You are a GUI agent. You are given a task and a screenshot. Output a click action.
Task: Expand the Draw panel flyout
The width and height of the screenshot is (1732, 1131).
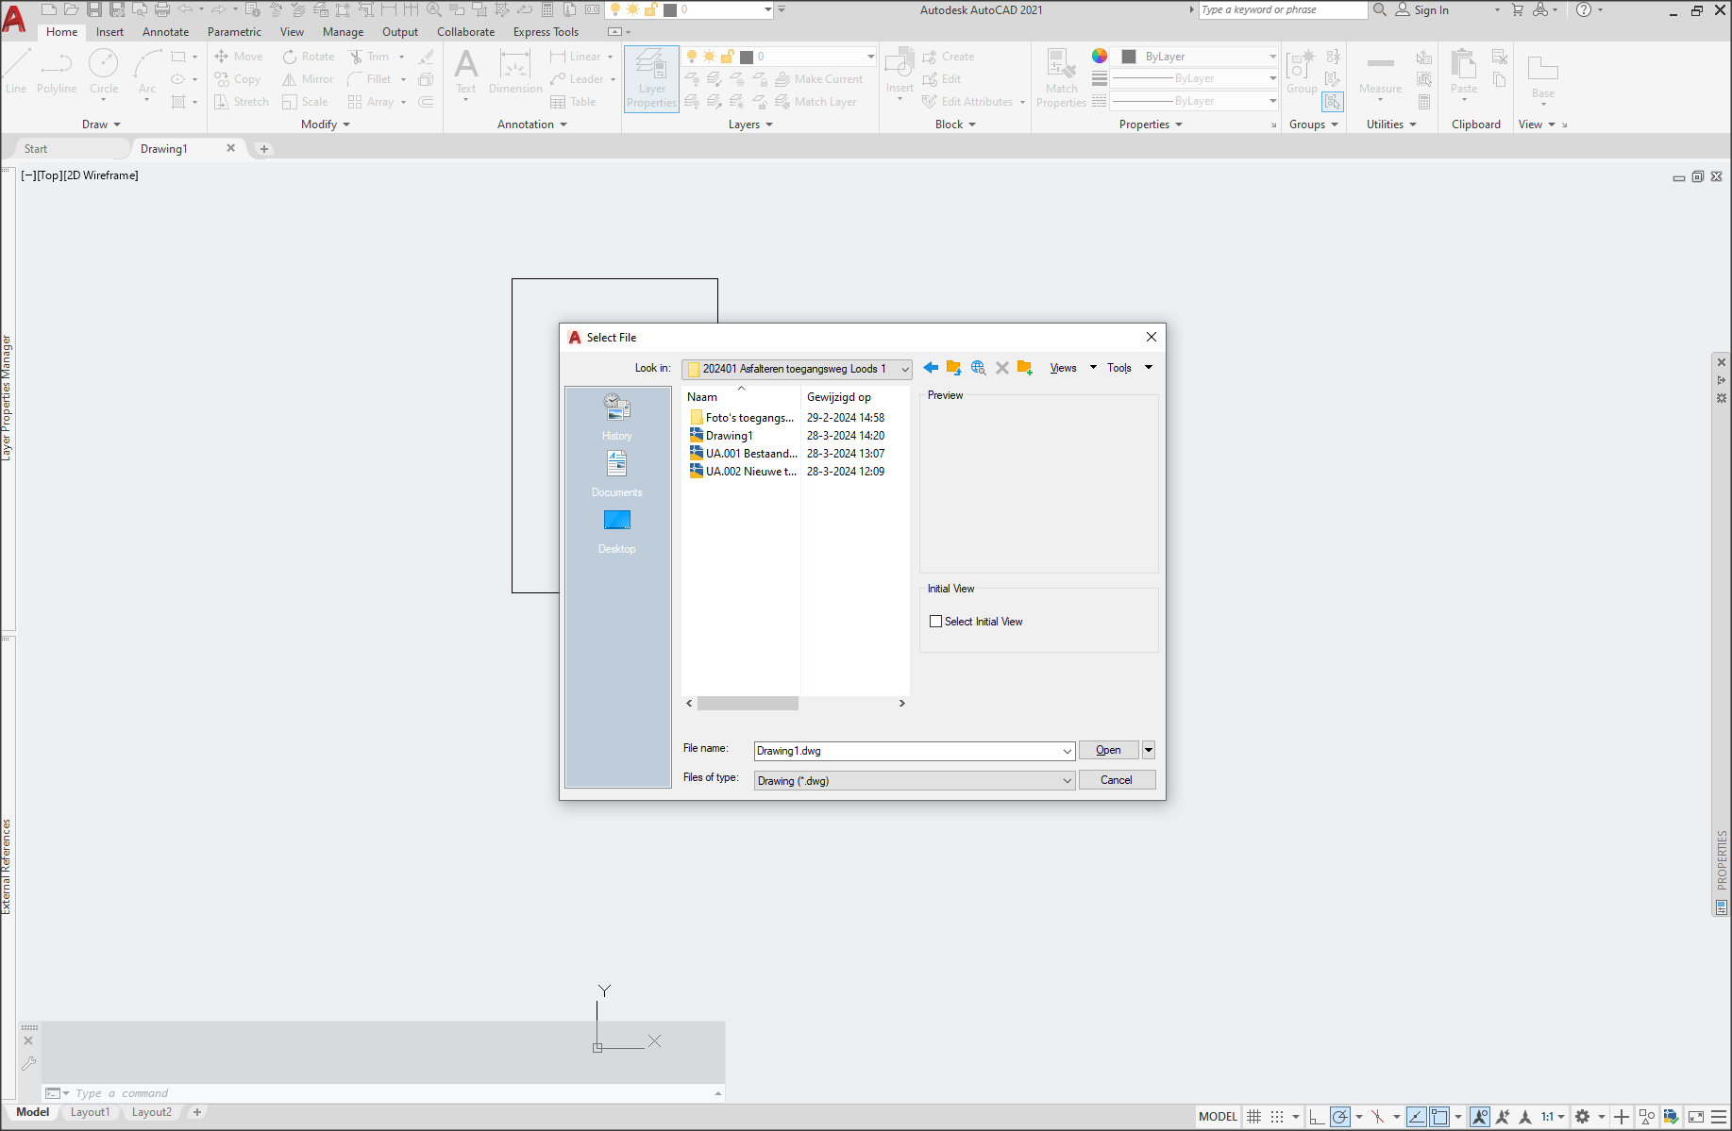[102, 125]
